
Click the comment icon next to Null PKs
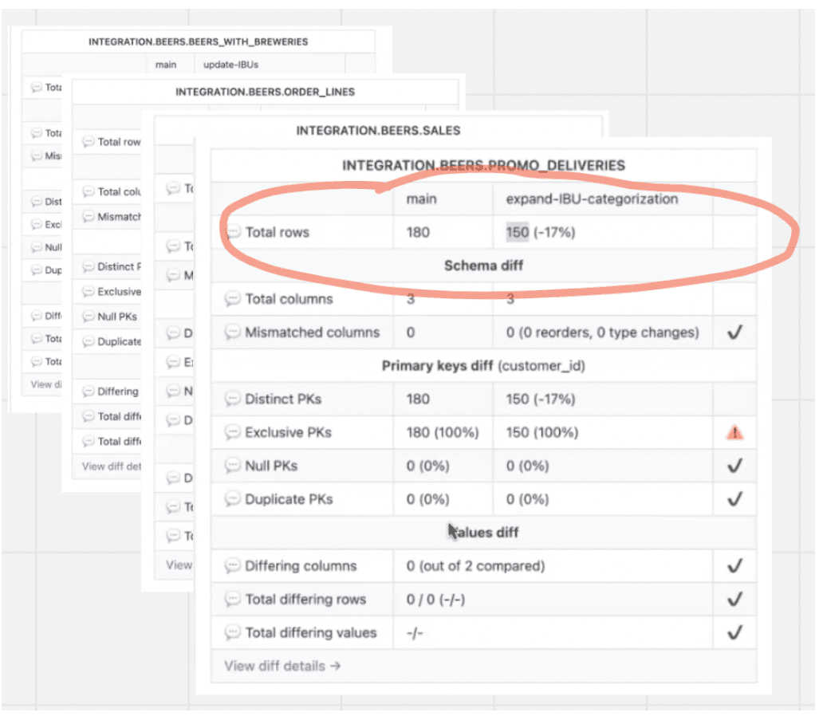232,466
